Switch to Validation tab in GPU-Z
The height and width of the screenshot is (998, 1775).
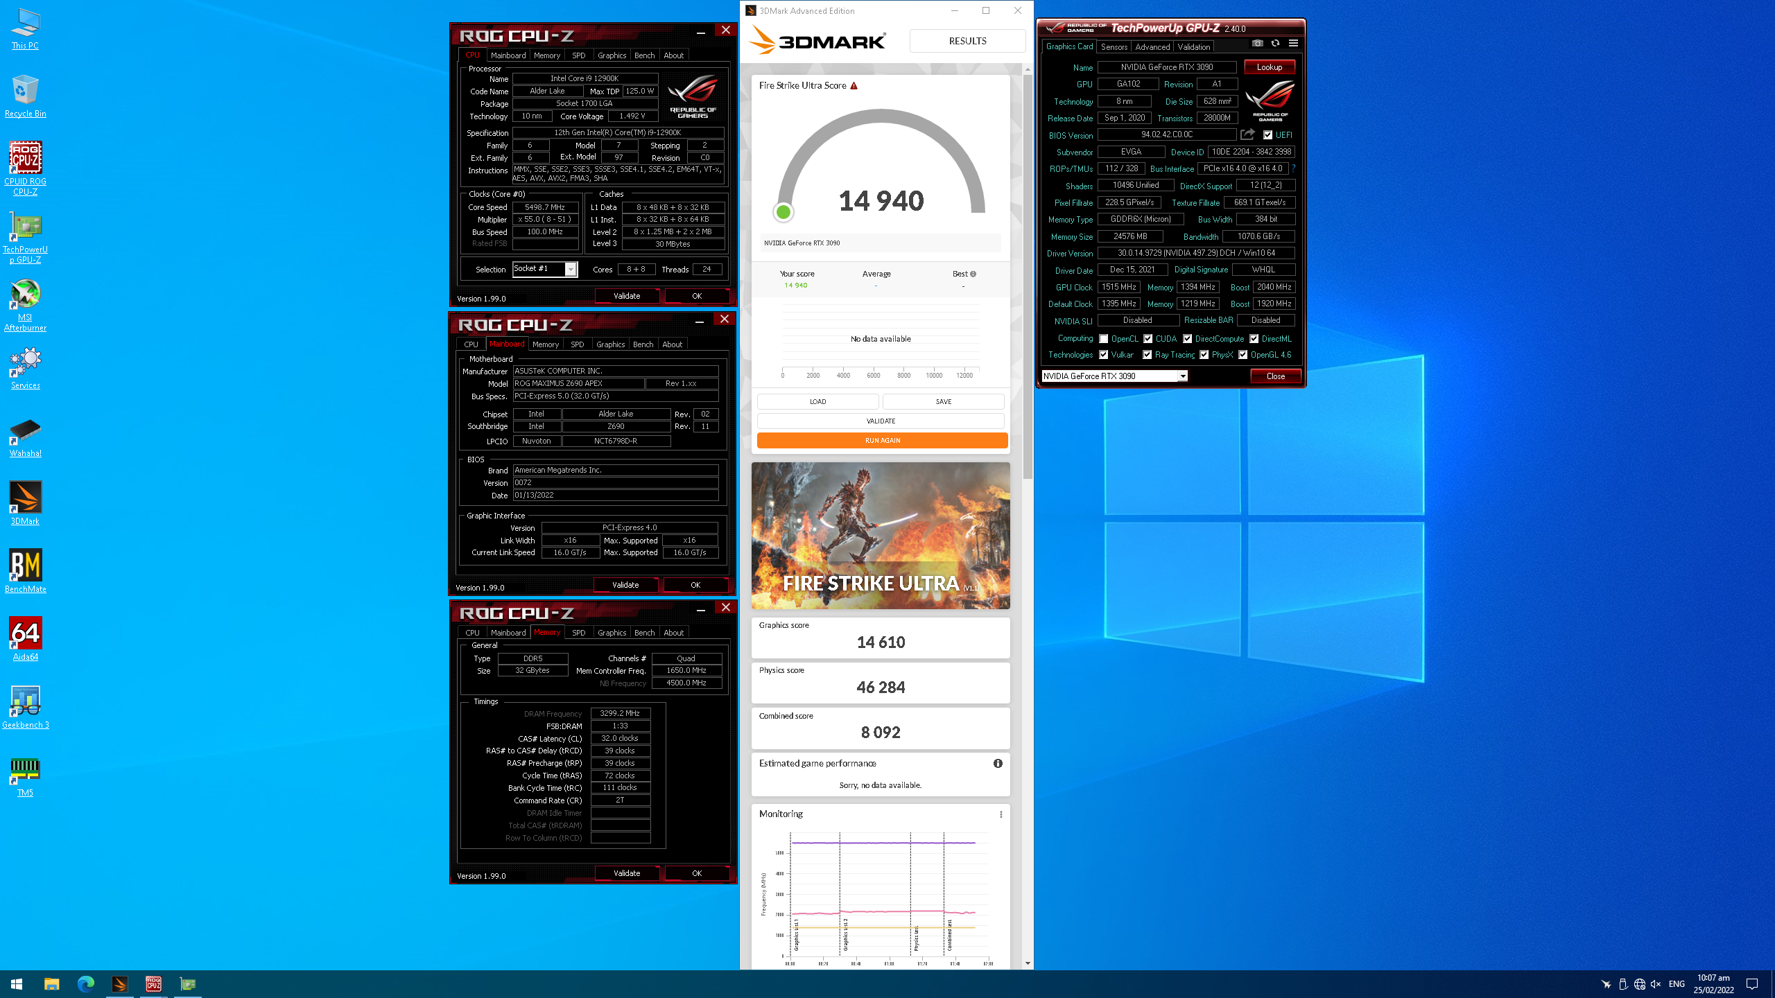pos(1193,47)
